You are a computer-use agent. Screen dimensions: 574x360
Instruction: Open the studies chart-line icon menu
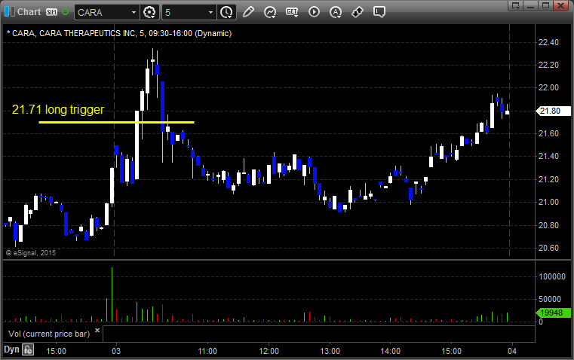tap(270, 12)
